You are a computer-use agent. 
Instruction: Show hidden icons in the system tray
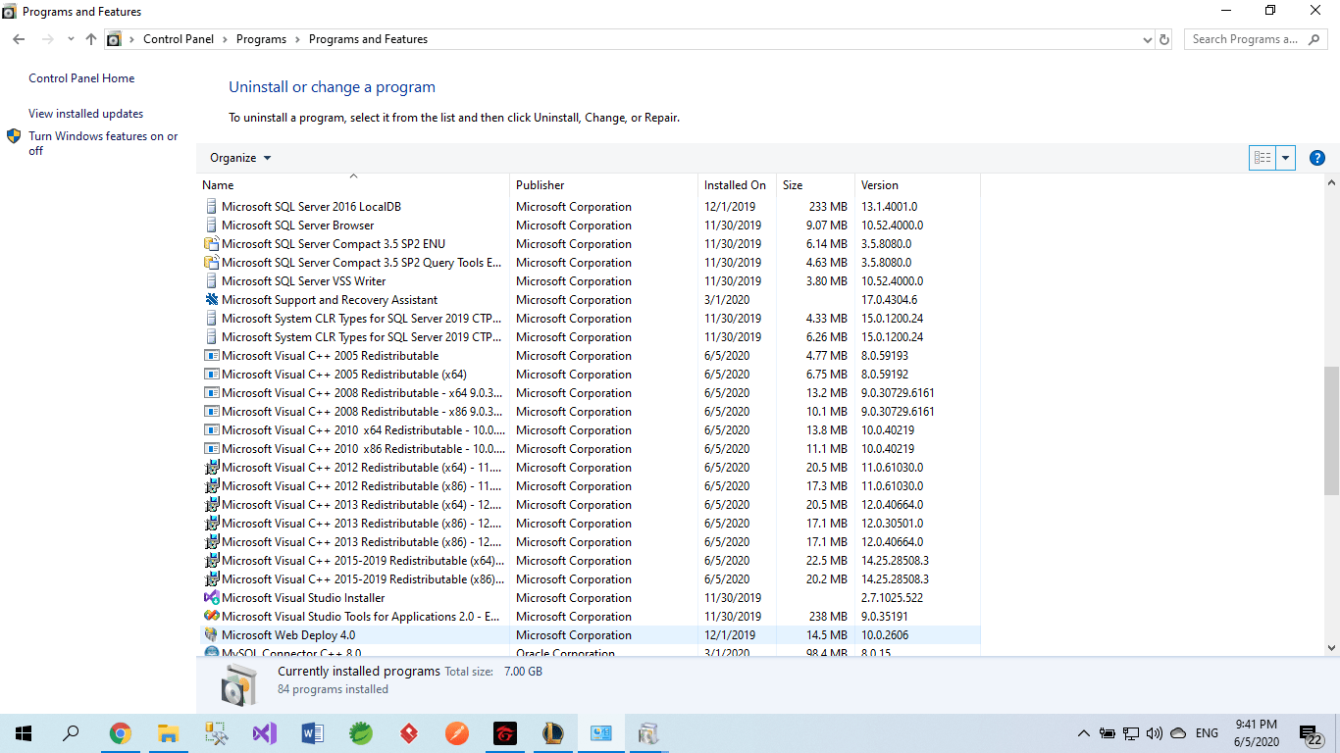point(1084,733)
